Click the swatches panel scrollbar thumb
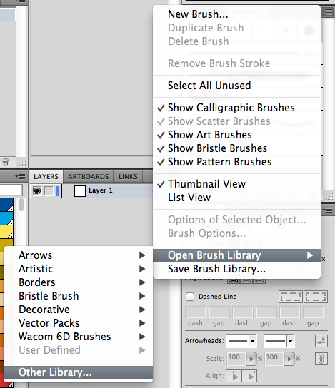This screenshot has height=388, width=335. (x=21, y=205)
